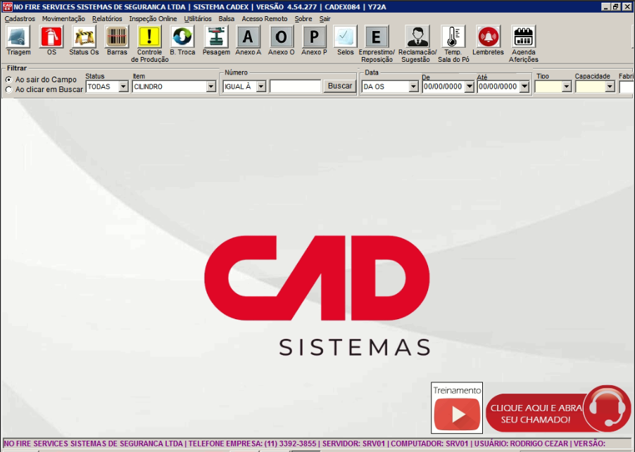Open Temp. Sala do Pó thermometer icon
Viewport: 635px width, 452px height.
[453, 37]
